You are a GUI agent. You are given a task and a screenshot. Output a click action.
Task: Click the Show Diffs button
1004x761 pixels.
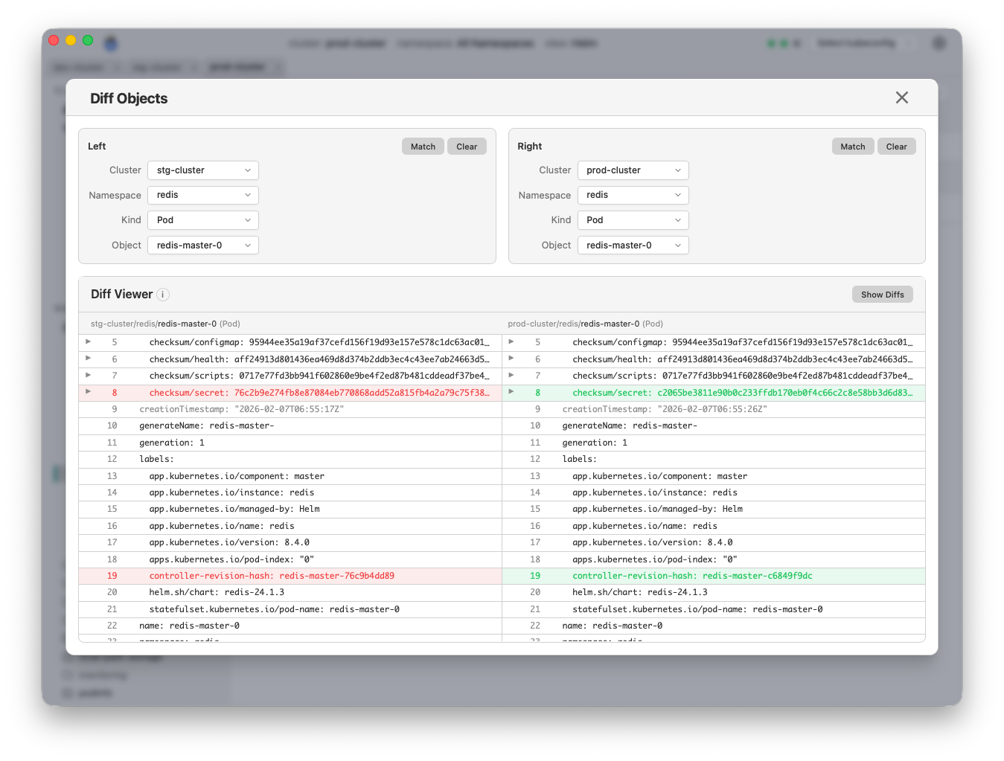[x=882, y=294]
